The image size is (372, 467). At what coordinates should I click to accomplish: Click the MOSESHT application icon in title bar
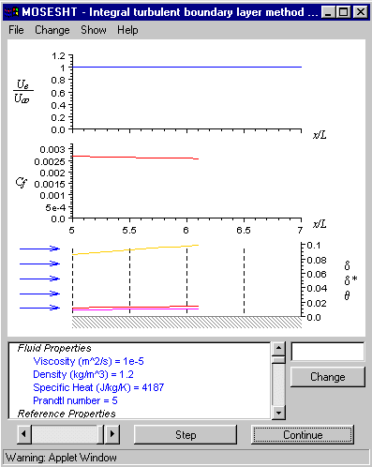point(11,12)
